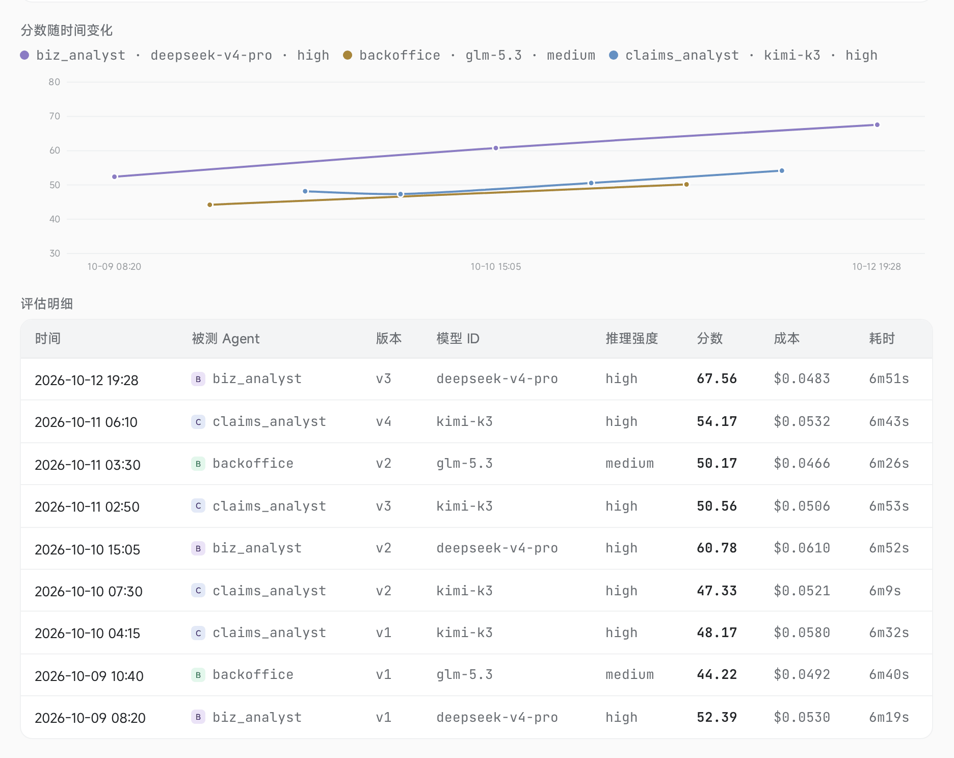This screenshot has height=758, width=954.
Task: Click the C badge icon in the 10-11 02:50 row
Action: (198, 506)
